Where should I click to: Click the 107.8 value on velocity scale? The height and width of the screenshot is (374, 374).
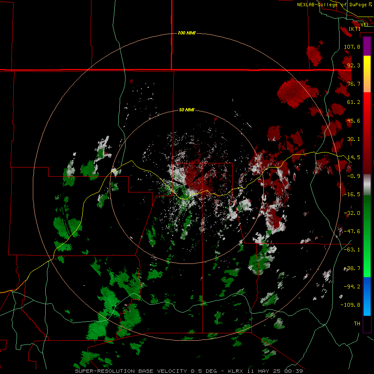[x=352, y=47]
